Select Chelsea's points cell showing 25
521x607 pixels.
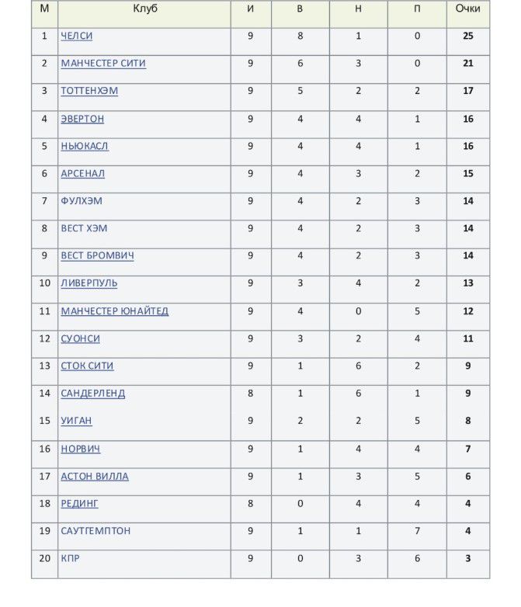coord(467,36)
